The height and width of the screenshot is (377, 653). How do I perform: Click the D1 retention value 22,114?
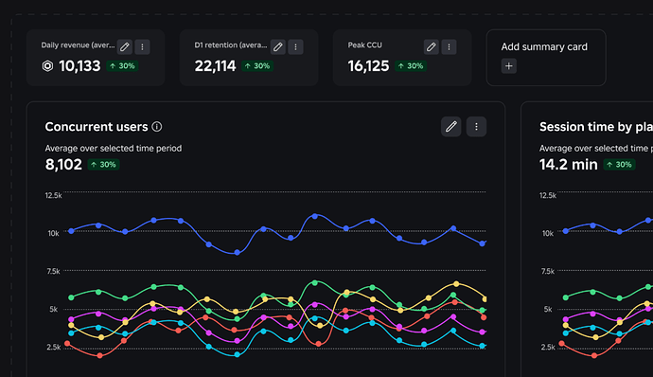[216, 66]
